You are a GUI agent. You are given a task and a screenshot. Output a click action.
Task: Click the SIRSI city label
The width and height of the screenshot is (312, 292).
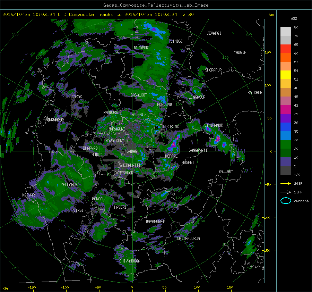click(x=78, y=210)
